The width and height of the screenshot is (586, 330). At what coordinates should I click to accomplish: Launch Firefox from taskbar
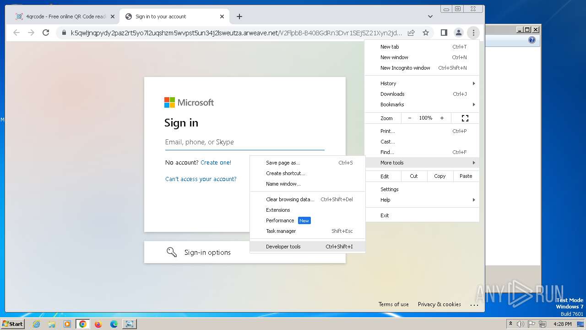click(98, 324)
